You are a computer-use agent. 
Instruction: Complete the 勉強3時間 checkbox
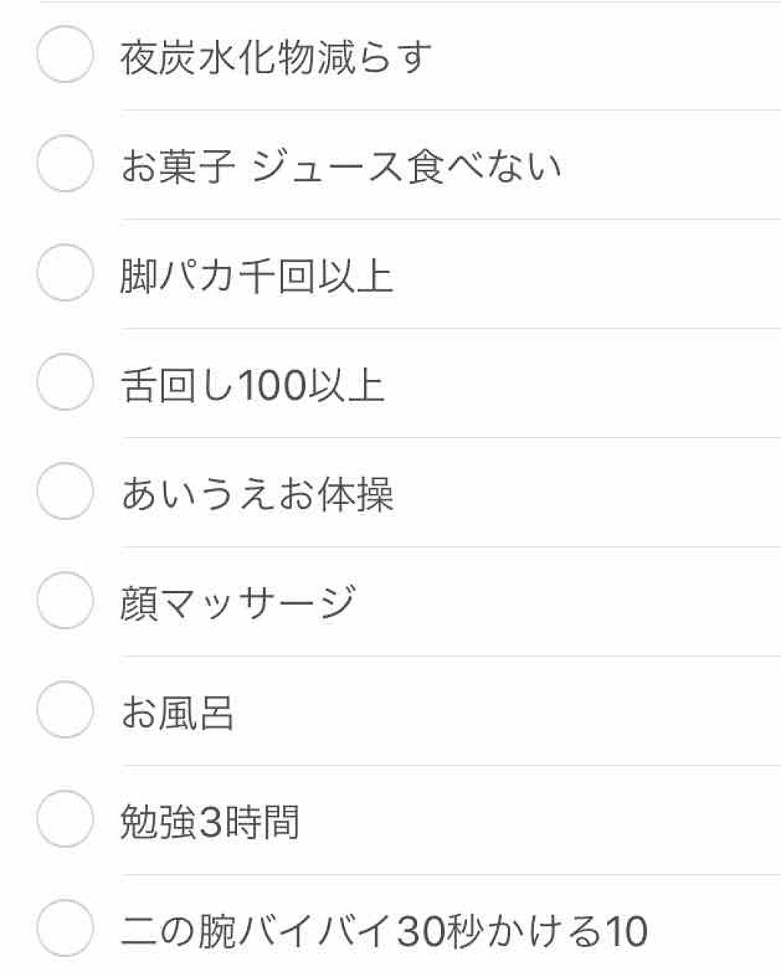(x=65, y=819)
